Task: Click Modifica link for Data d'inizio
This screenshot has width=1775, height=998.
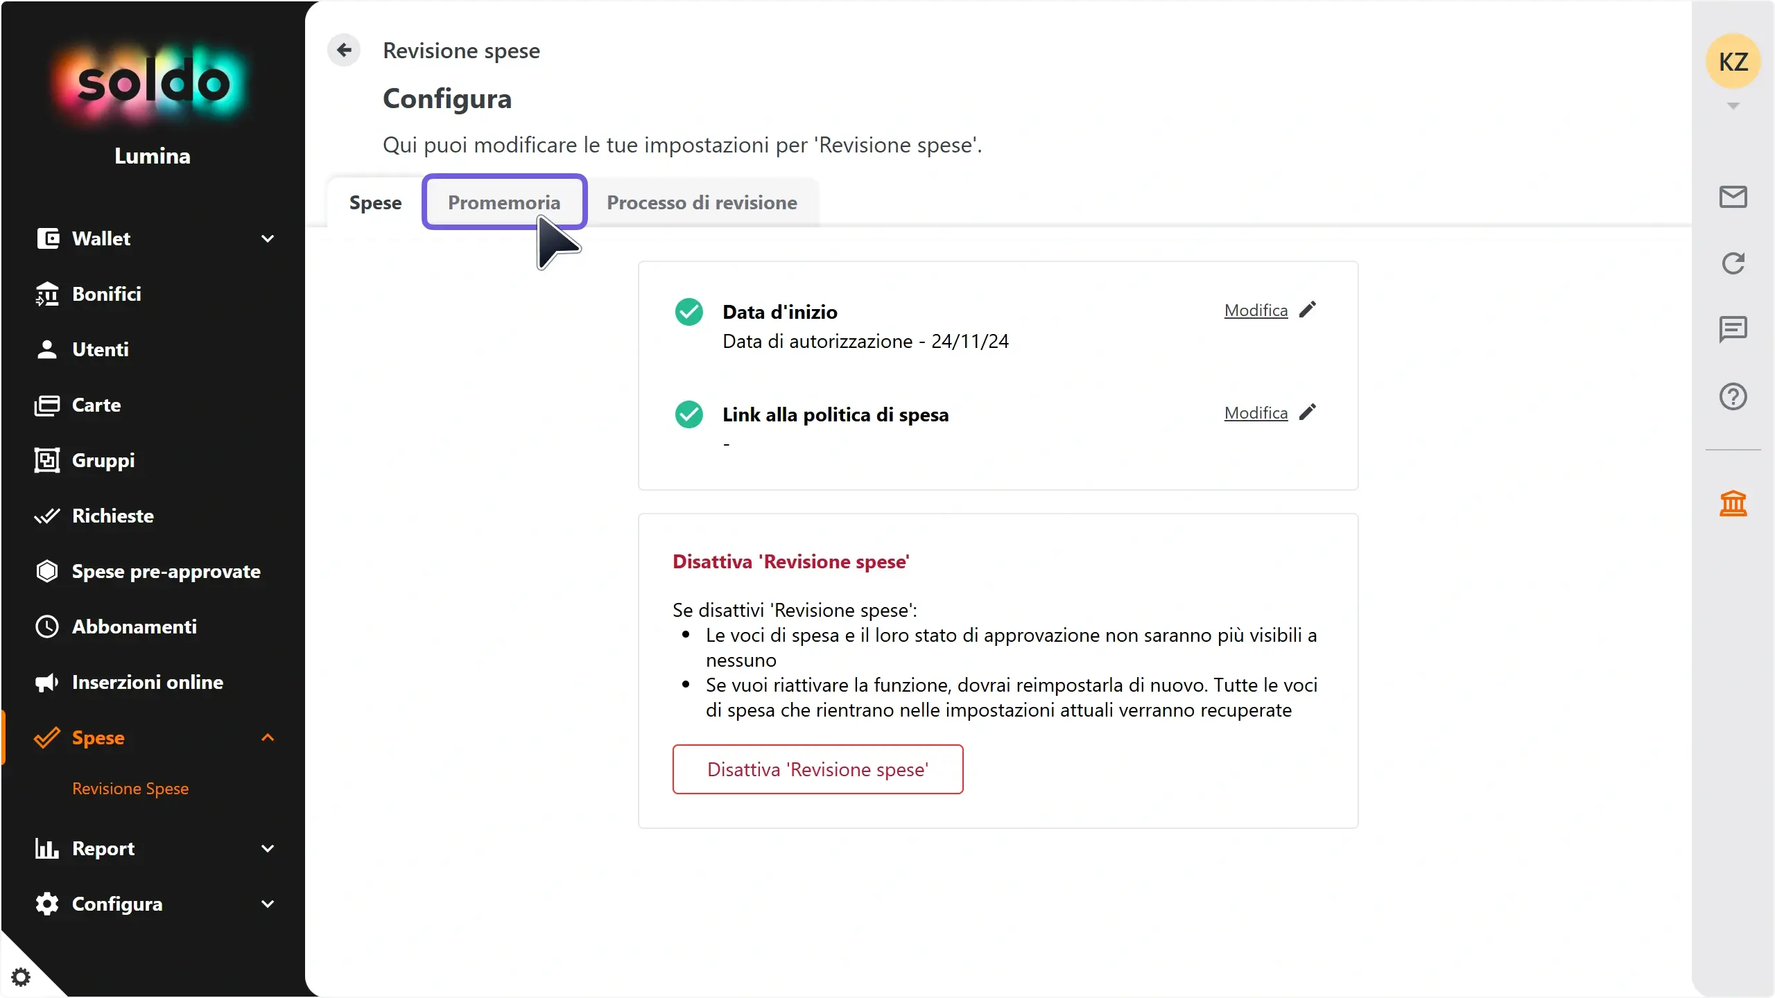Action: tap(1256, 310)
